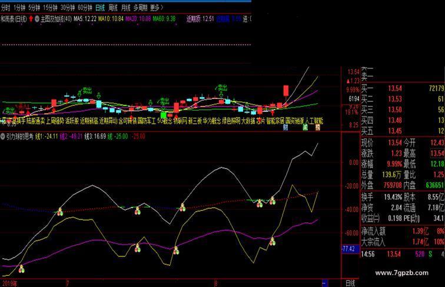
Task: Select the 周线 weekly tab
Action: coord(113,8)
